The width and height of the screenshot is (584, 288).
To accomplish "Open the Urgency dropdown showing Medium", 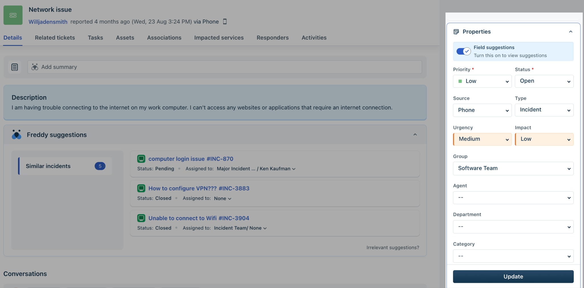I will 482,139.
